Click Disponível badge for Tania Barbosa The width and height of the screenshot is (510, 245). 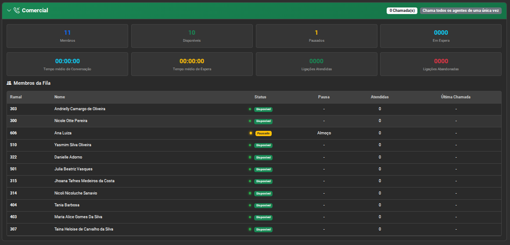(x=263, y=205)
